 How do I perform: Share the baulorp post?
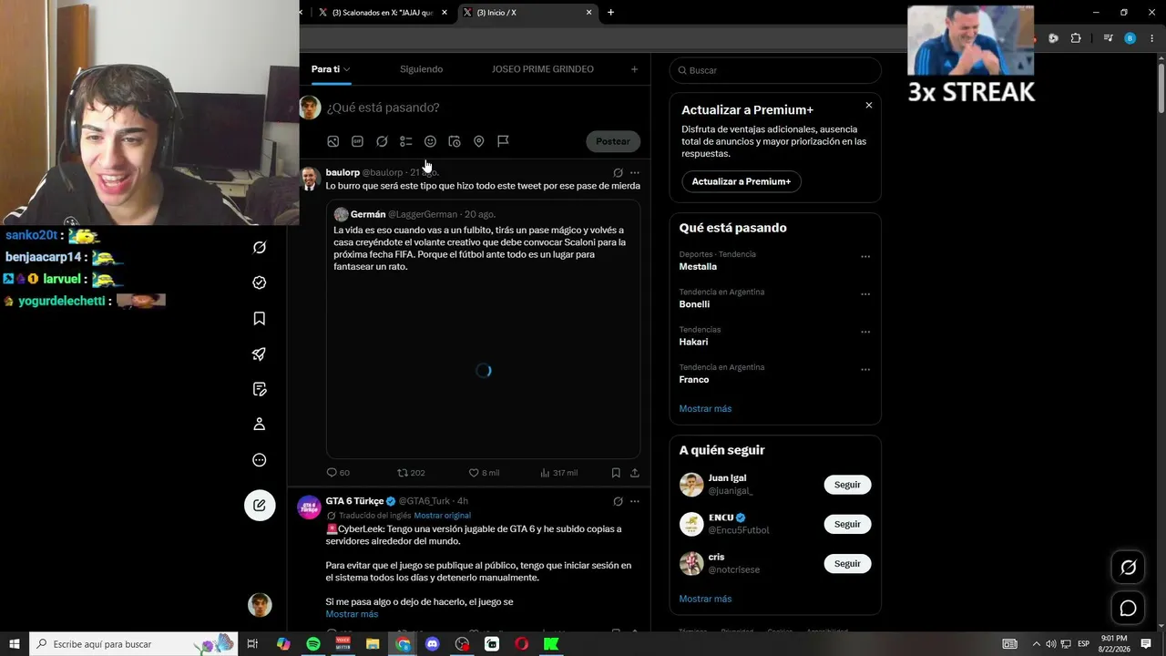[635, 473]
